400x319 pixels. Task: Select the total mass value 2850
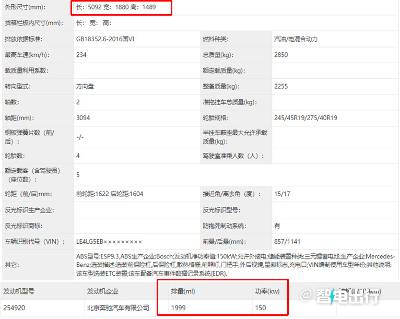tap(281, 55)
